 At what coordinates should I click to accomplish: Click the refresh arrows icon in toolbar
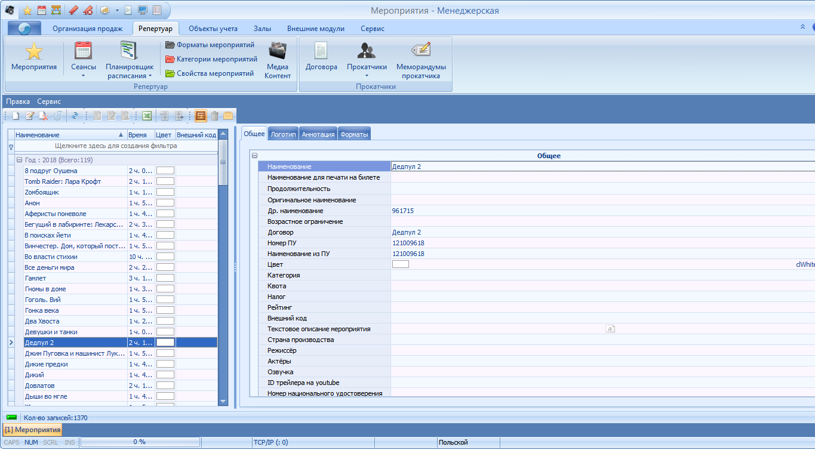point(75,116)
